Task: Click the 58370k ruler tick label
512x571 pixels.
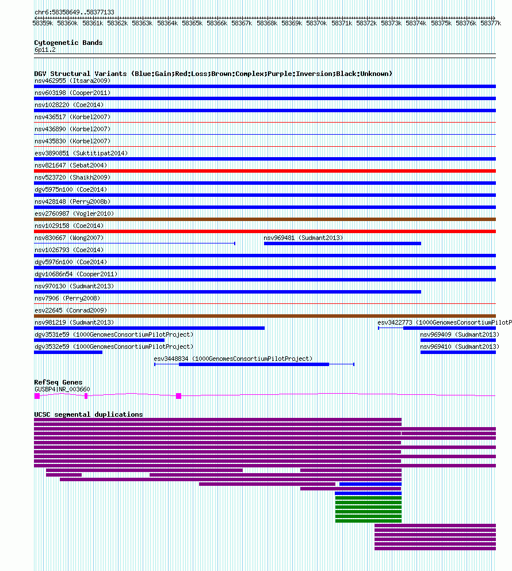Action: pos(316,23)
